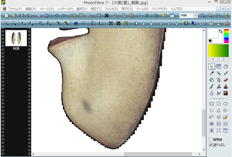This screenshot has width=232, height=157.
Task: Click the Open file folder icon
Action: [14, 16]
